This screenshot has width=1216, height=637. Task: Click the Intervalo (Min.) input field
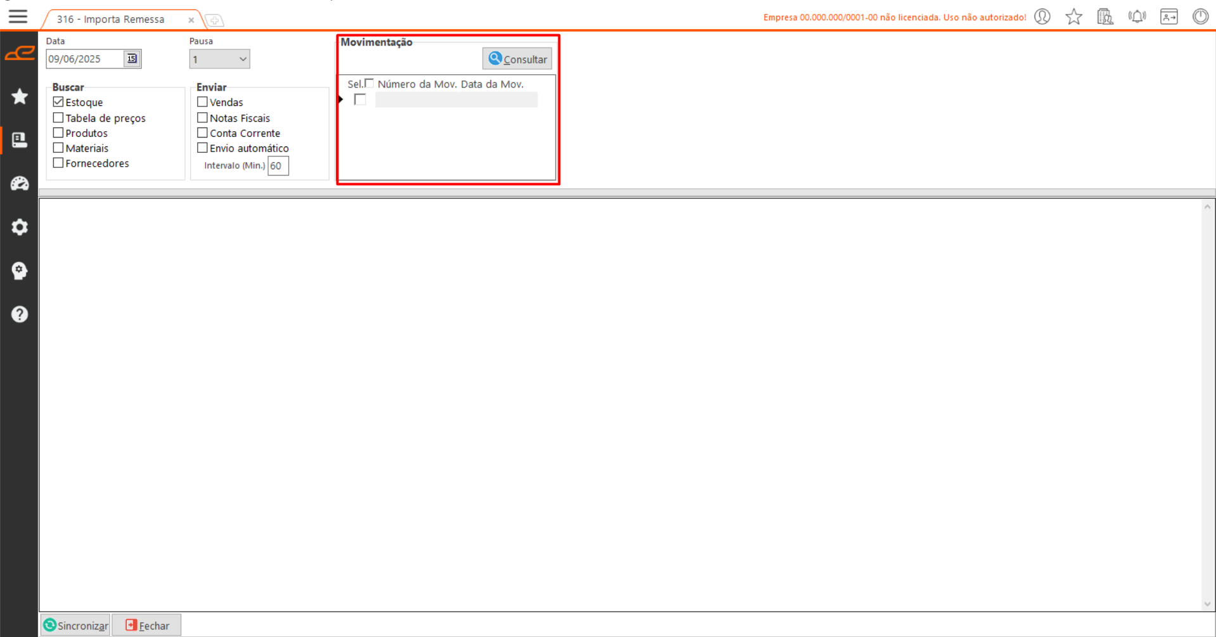coord(278,166)
